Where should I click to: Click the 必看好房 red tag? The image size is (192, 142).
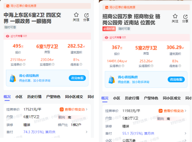pos(109,29)
